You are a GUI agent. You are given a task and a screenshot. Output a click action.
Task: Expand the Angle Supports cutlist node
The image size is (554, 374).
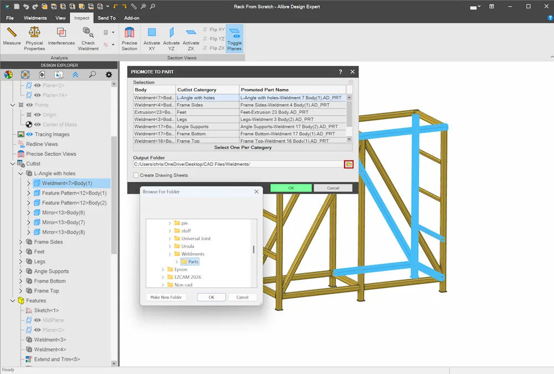tap(21, 271)
